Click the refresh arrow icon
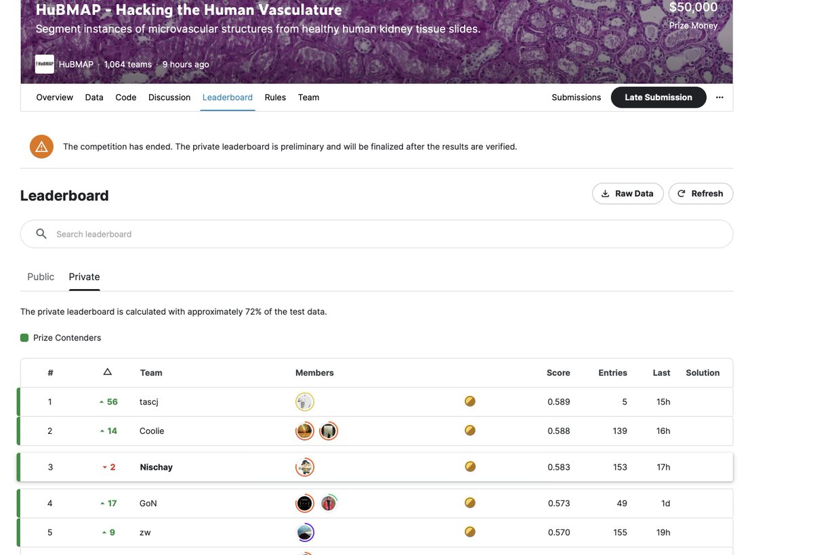Viewport: 813px width, 555px height. coord(682,194)
